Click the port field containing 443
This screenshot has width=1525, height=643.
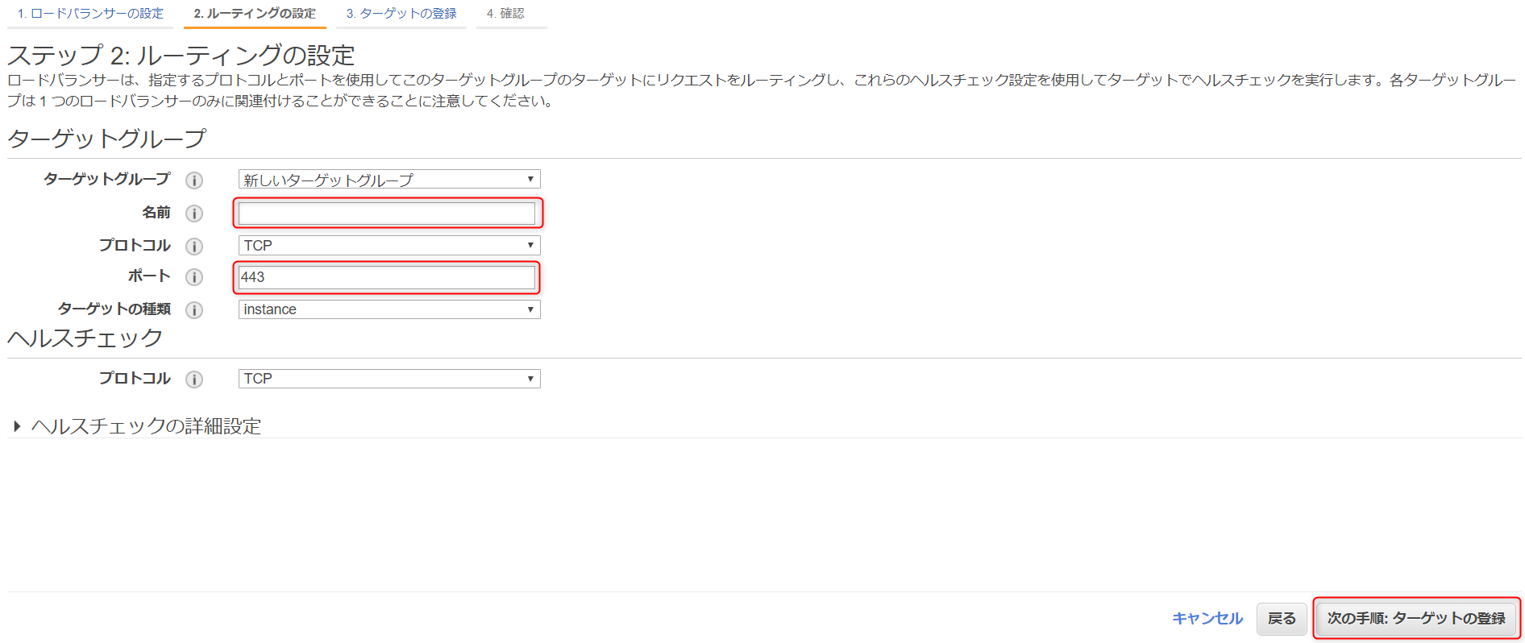(x=387, y=277)
